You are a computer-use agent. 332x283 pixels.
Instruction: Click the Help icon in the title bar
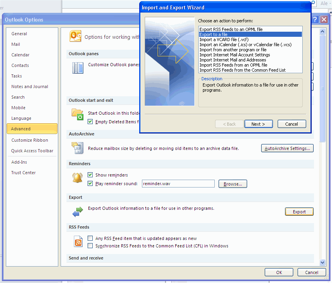(315, 19)
